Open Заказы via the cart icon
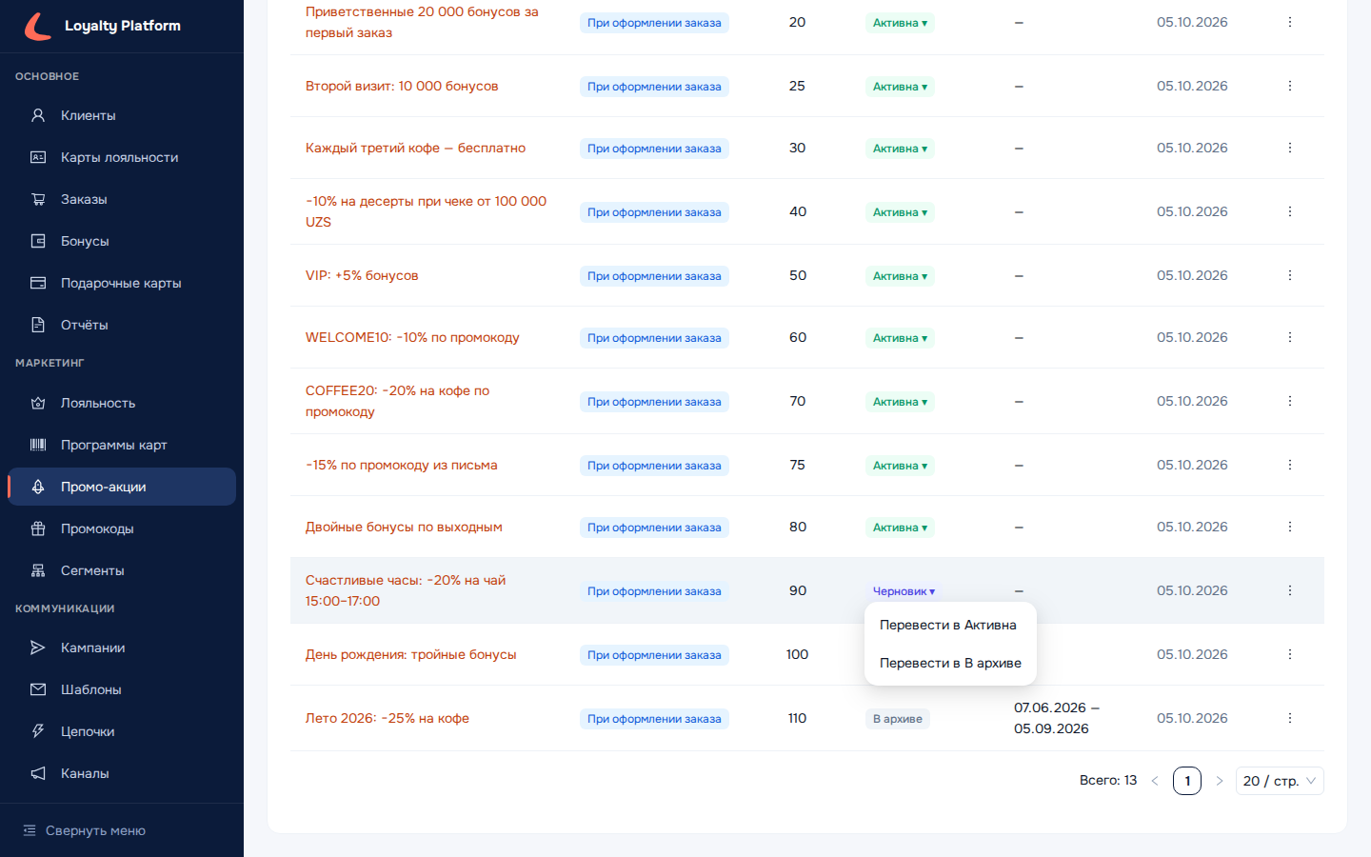The image size is (1371, 857). point(38,199)
